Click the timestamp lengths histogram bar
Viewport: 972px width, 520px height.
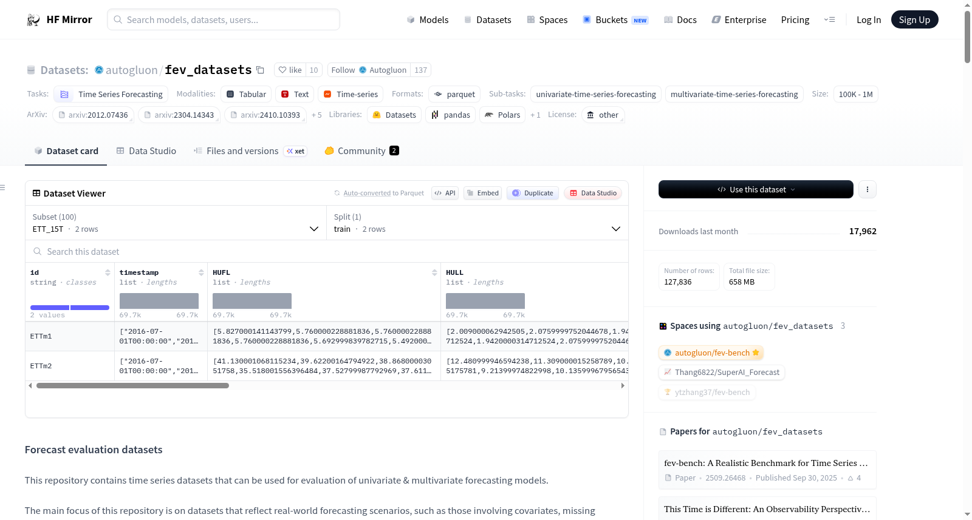pos(159,301)
